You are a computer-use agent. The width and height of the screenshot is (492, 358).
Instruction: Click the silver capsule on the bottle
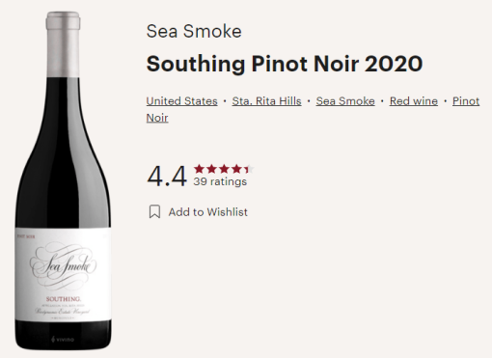click(x=63, y=44)
